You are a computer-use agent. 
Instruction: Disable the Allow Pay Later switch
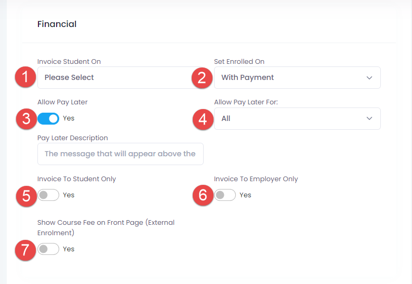(x=48, y=118)
